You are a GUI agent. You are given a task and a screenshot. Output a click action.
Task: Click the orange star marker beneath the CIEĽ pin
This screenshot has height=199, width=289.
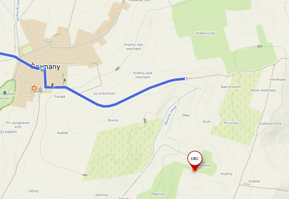pos(195,170)
